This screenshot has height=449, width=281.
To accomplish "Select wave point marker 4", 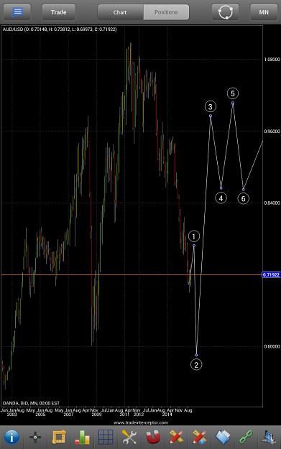I will click(221, 198).
